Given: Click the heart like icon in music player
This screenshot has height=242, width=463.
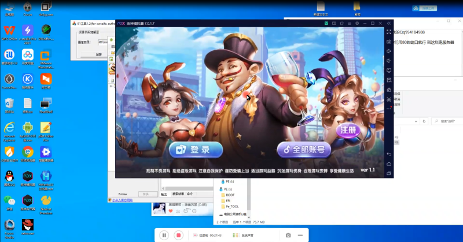Looking at the screenshot, I should click(170, 211).
